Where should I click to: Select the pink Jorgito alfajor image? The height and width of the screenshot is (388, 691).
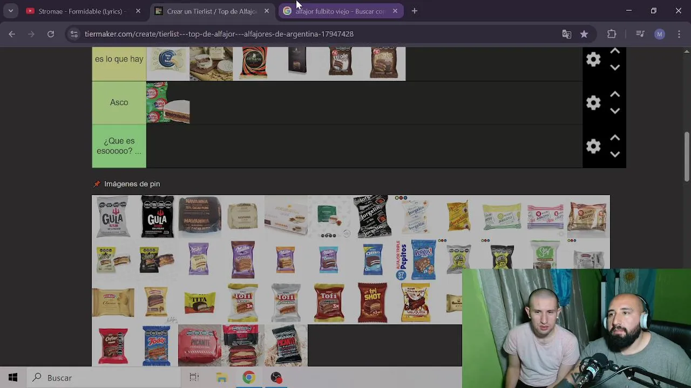(x=545, y=217)
